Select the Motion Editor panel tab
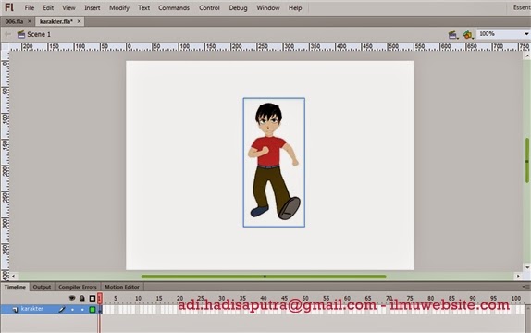Image resolution: width=531 pixels, height=333 pixels. 122,287
